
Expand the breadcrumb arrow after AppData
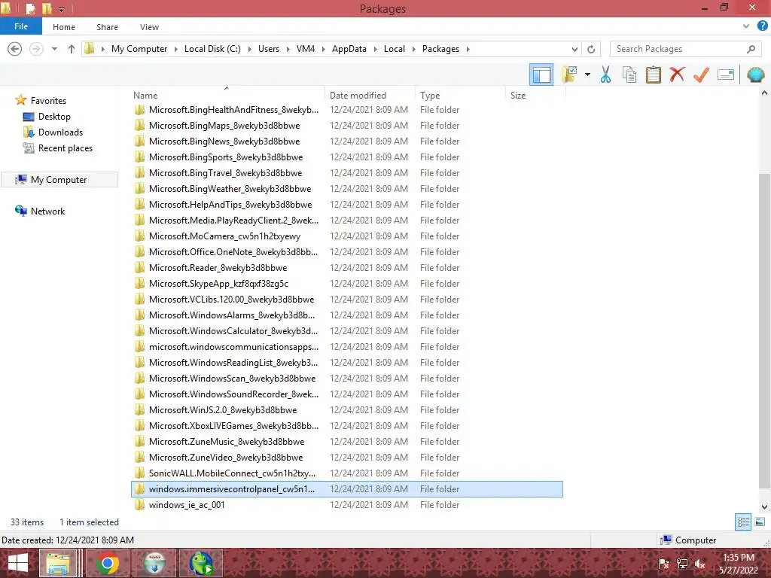[x=375, y=49]
